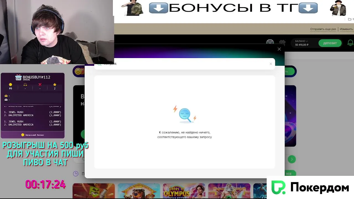Click the yellow coin stat icon
Image resolution: width=354 pixels, height=199 pixels.
tap(11, 85)
